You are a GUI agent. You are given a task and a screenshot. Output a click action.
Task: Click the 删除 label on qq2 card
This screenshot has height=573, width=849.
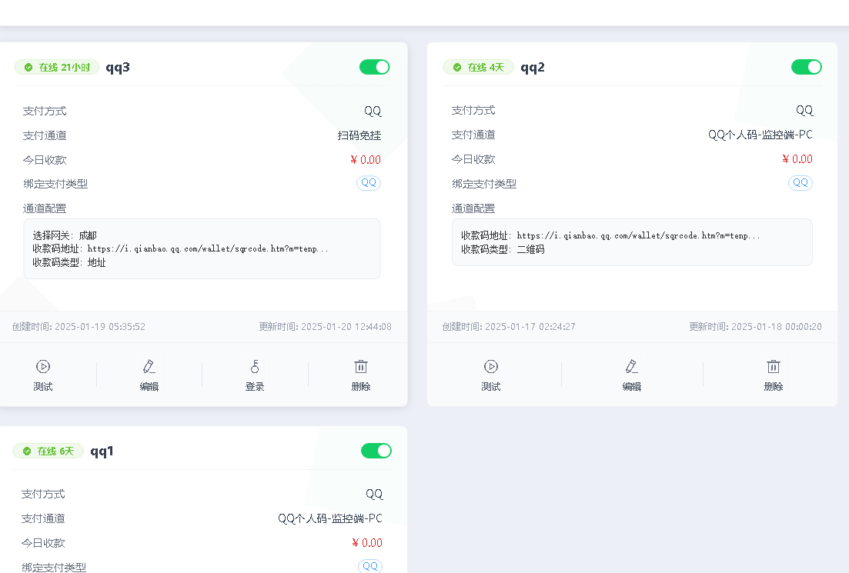point(774,386)
